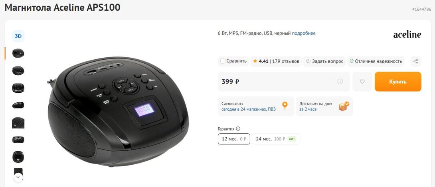Select the 24 мес. warranty option
The height and width of the screenshot is (187, 435).
pos(276,139)
